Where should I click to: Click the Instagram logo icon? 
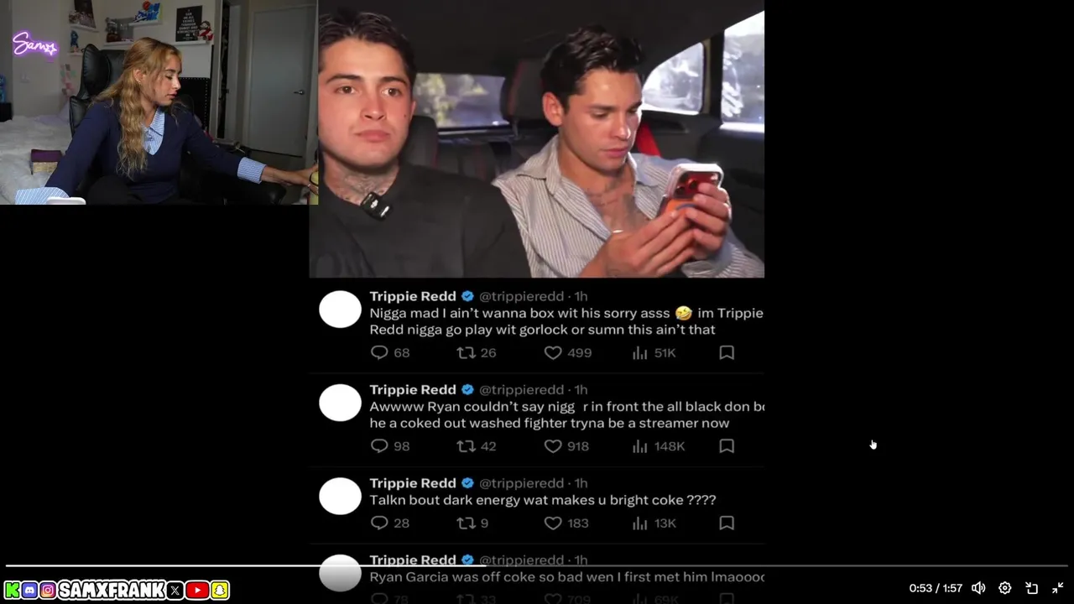click(x=48, y=591)
